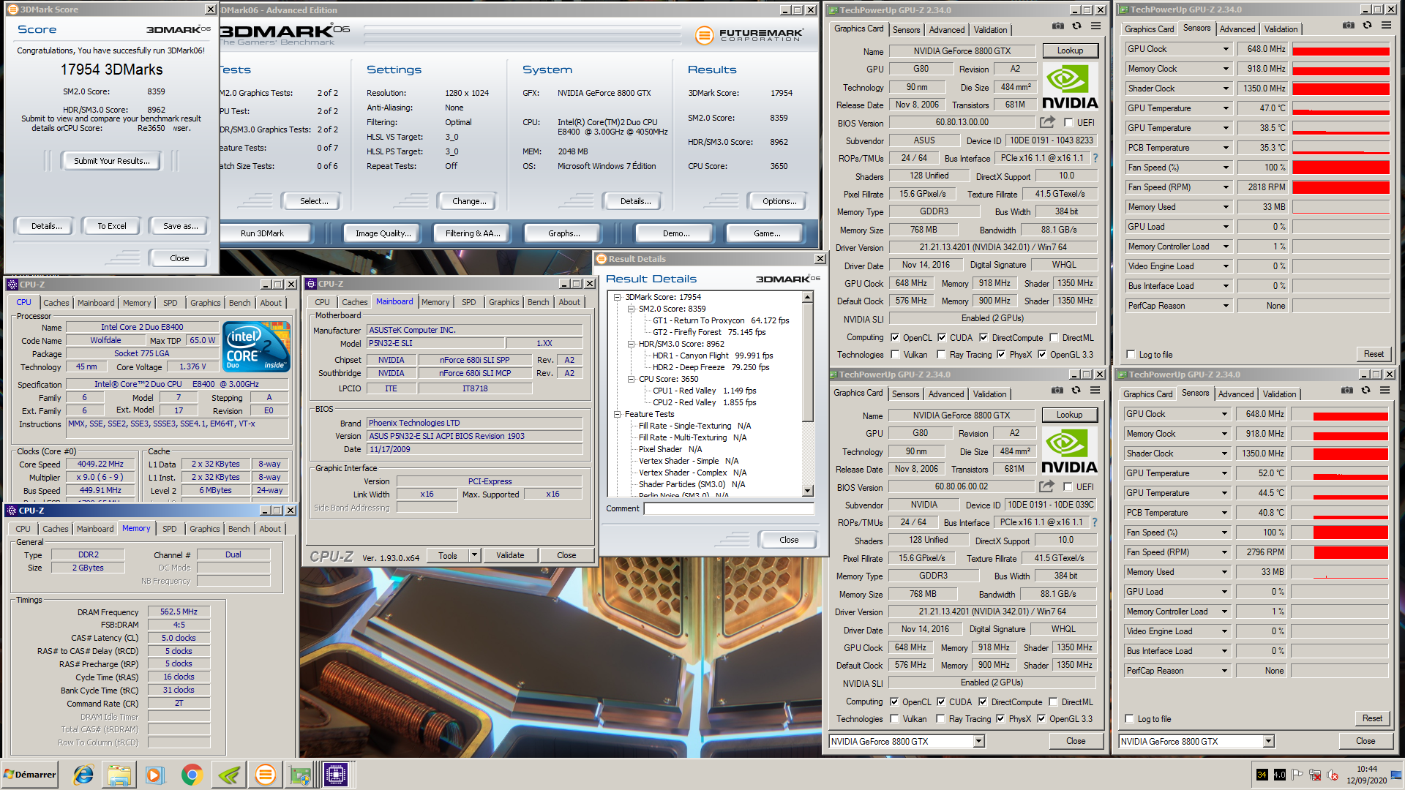
Task: Click BIOS share icon next to 60.80.13.00.00
Action: point(1047,122)
